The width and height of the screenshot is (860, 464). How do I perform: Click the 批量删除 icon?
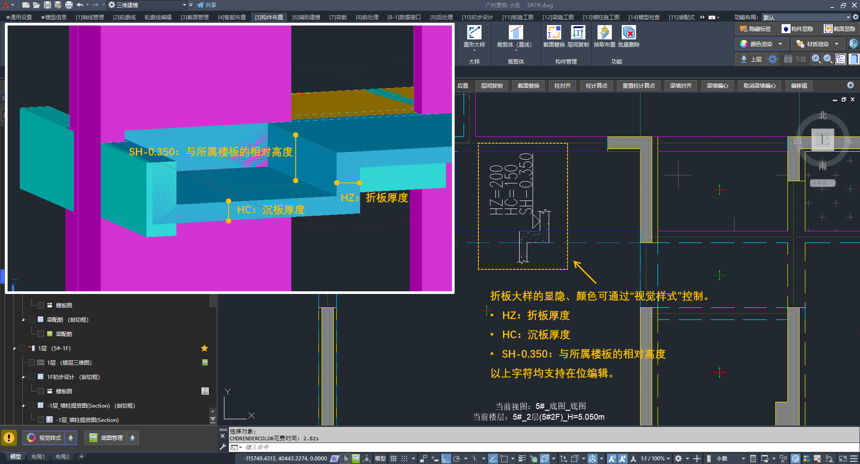(x=628, y=33)
